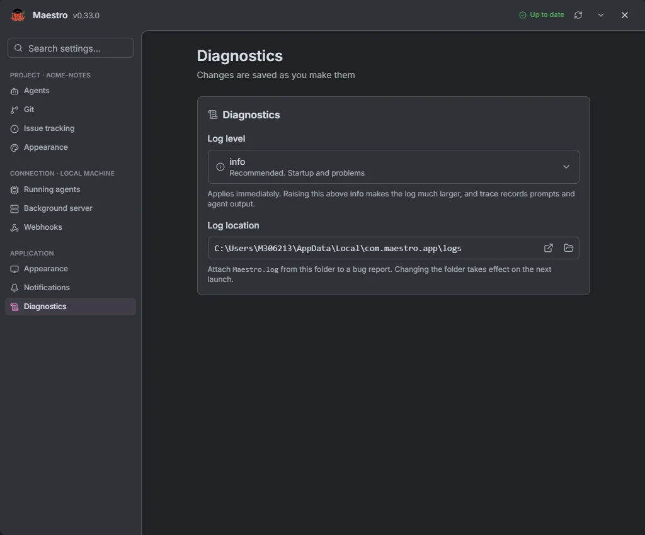Click the Issue tracking circle icon
This screenshot has height=535, width=645.
pos(14,128)
